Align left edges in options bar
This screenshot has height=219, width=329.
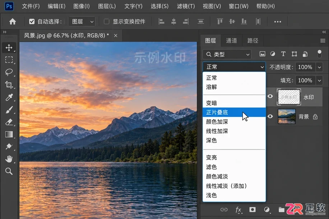pyautogui.click(x=161, y=22)
